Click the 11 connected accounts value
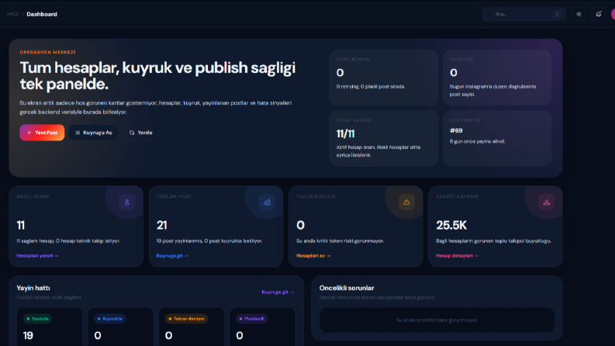This screenshot has width=615, height=346. (x=21, y=225)
